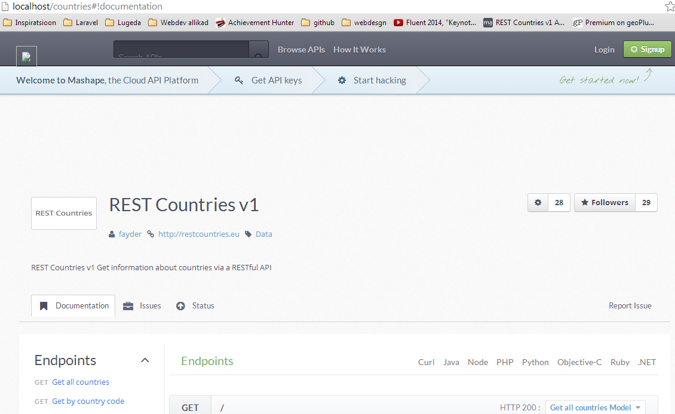This screenshot has height=414, width=675.
Task: Click the gear icon beside count 28
Action: (538, 202)
